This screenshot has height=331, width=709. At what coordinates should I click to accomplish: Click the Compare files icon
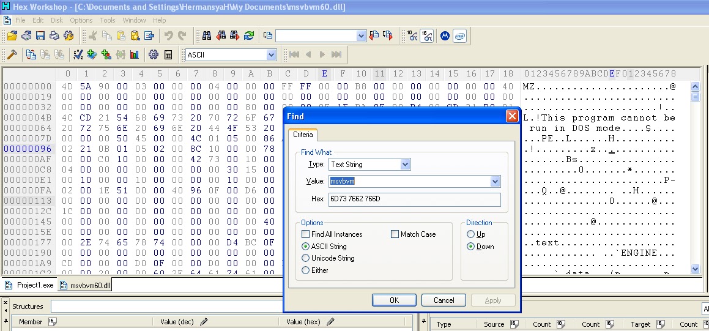[x=31, y=54]
